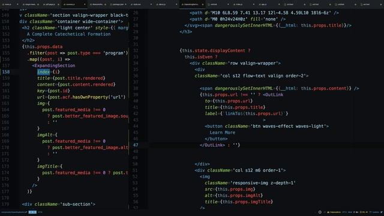Click the '.filter(post => post.type' line
Screen dimensions: 384x216
77,53
